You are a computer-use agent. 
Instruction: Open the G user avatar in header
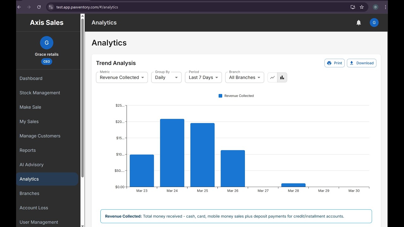(374, 22)
